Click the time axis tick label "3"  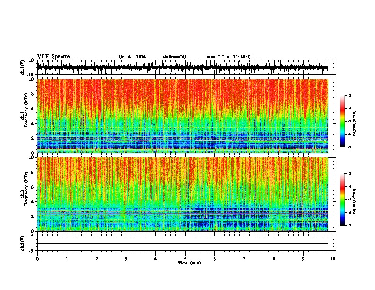coord(126,259)
